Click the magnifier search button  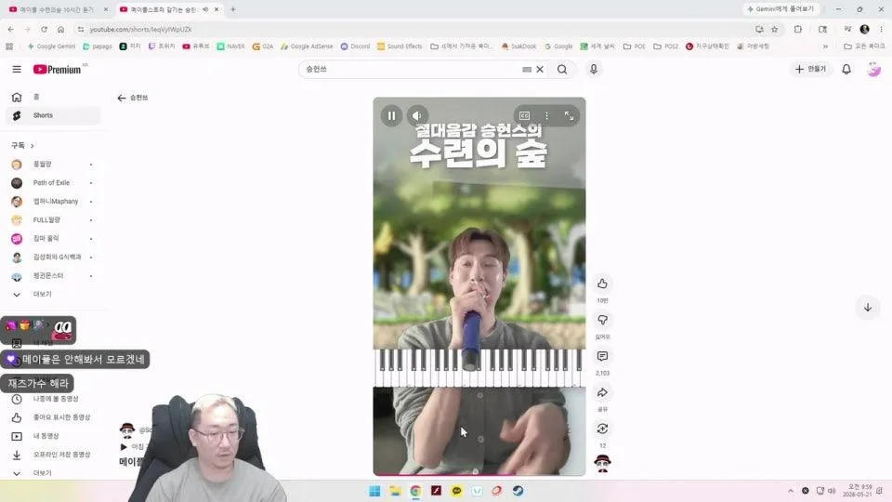[562, 70]
